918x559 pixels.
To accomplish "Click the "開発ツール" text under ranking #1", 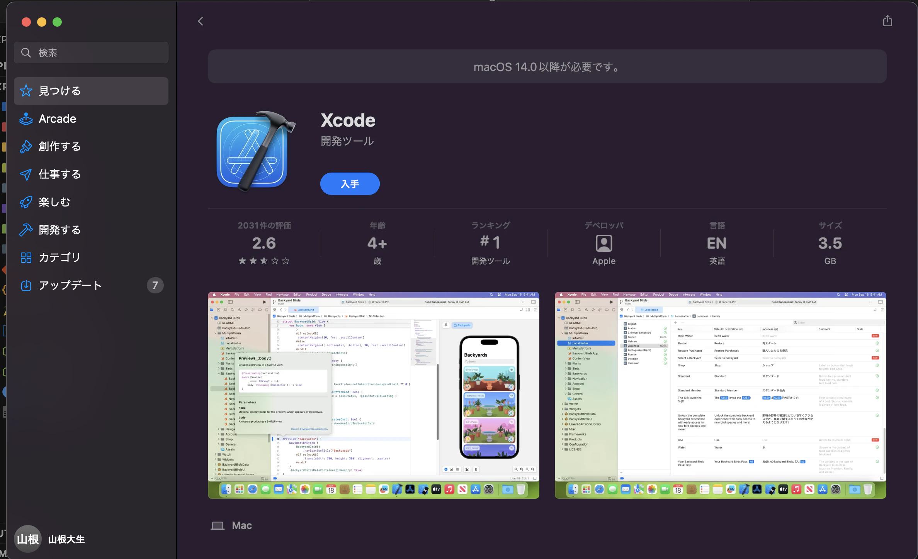I will point(491,261).
